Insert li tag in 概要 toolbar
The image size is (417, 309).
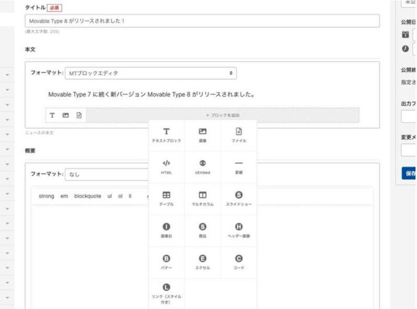pos(130,196)
